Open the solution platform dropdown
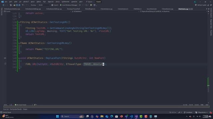Screen dimensions: 213x119 [x=44, y=5]
